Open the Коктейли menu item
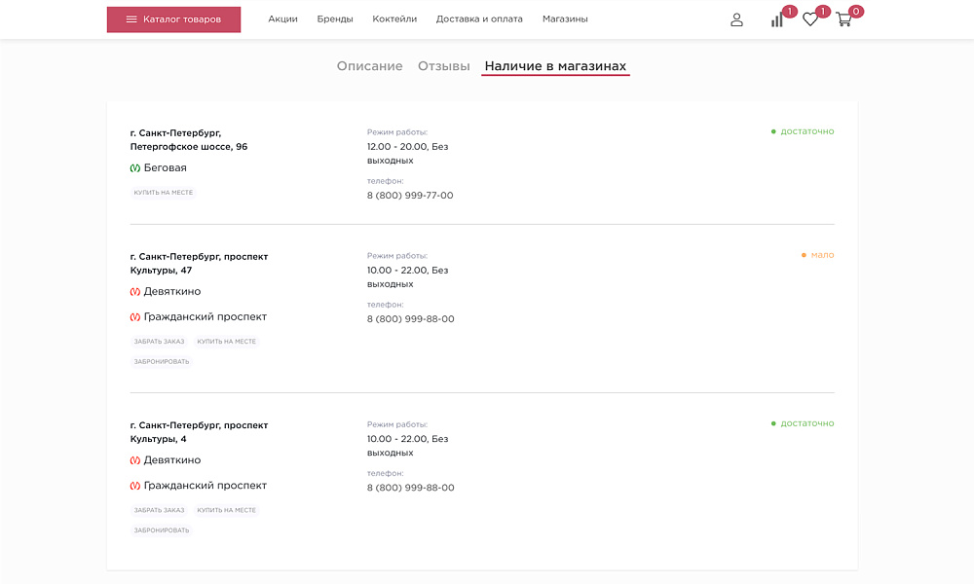Viewport: 974px width, 584px height. point(393,18)
